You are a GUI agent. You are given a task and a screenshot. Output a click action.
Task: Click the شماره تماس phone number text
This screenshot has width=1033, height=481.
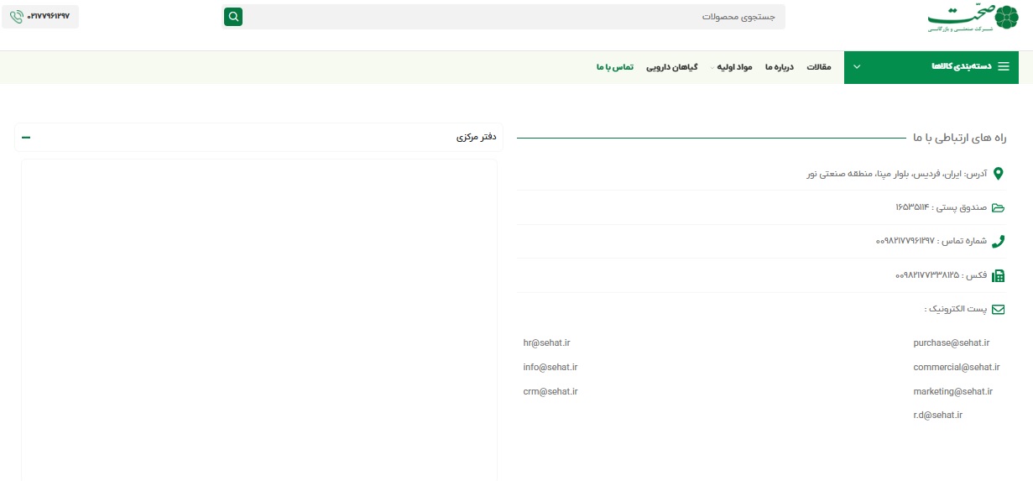point(931,241)
